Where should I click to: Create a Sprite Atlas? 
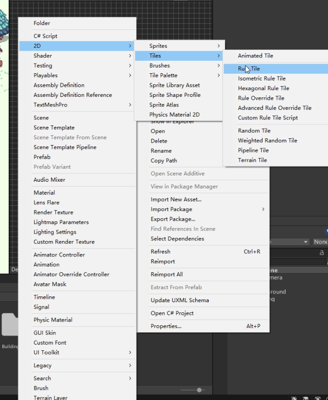click(x=179, y=105)
